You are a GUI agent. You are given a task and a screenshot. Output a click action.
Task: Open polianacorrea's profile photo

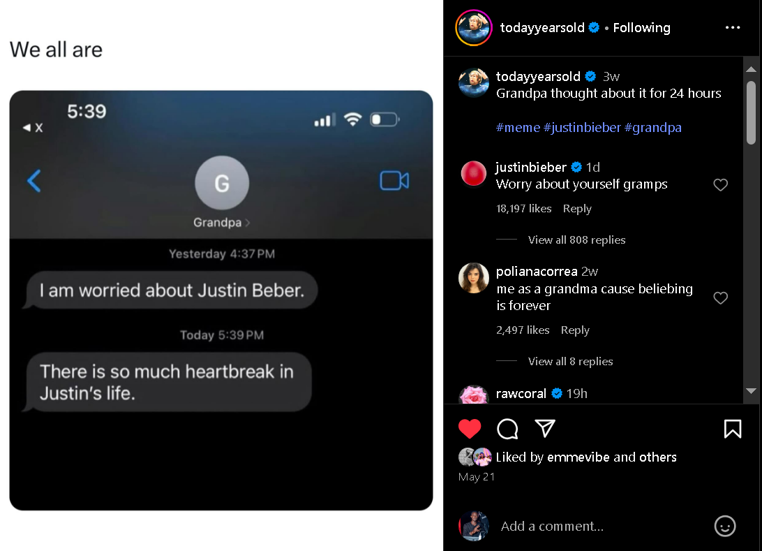(473, 278)
